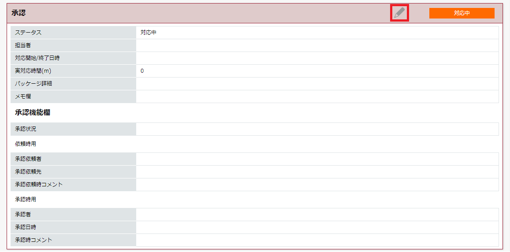Click the pencil edit icon

(x=399, y=13)
